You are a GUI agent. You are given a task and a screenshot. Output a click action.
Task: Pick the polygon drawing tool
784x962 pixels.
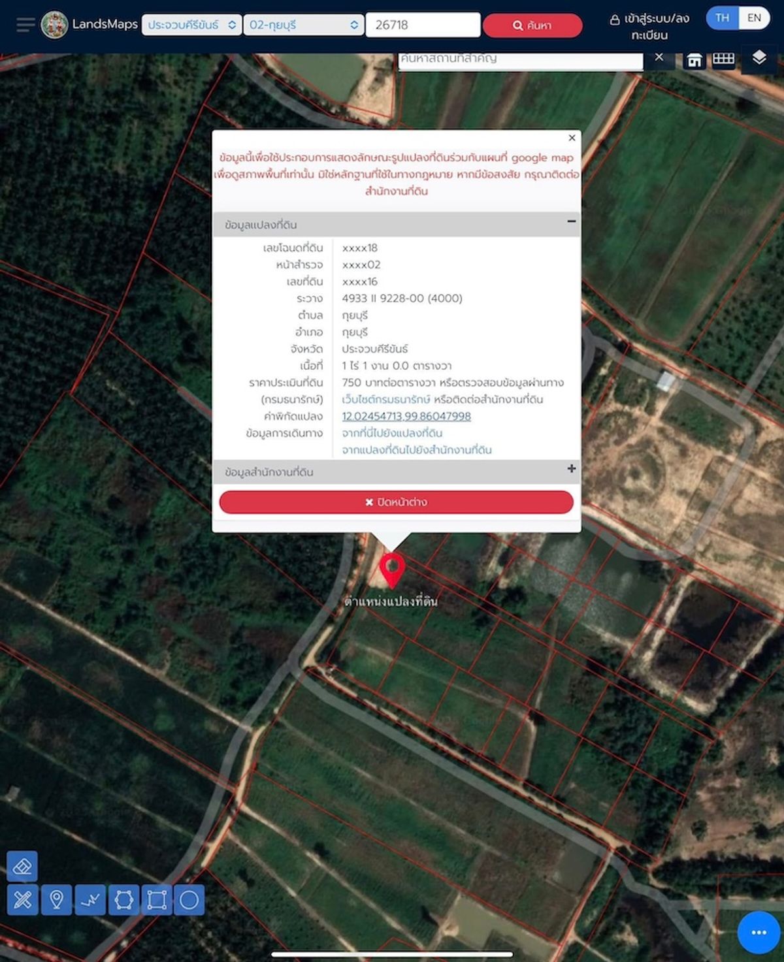(123, 901)
